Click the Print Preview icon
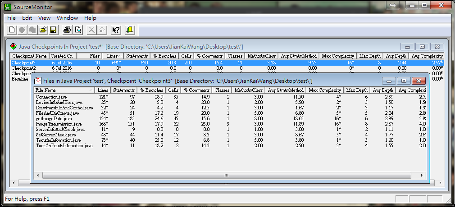The image size is (455, 207). coord(78,30)
